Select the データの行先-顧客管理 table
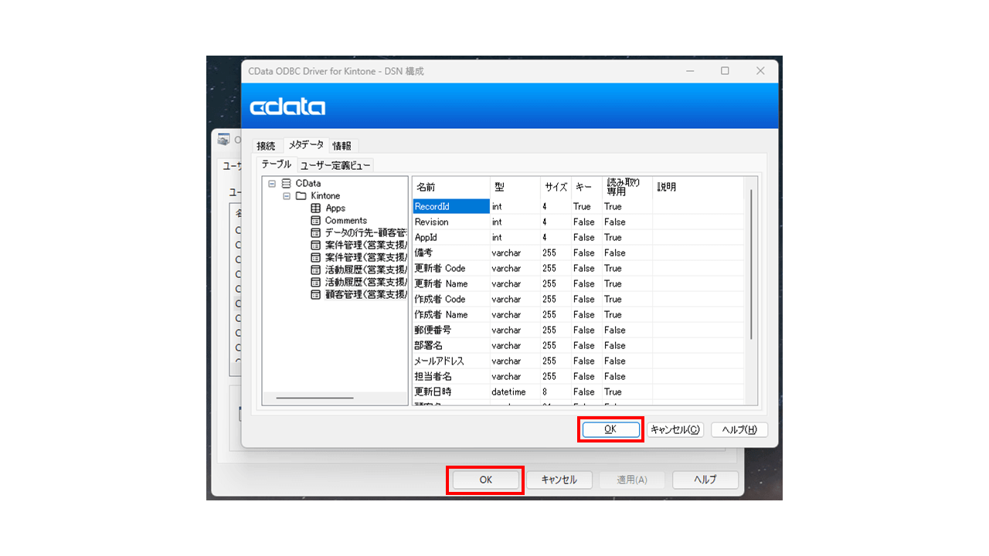The height and width of the screenshot is (556, 989). [x=365, y=233]
